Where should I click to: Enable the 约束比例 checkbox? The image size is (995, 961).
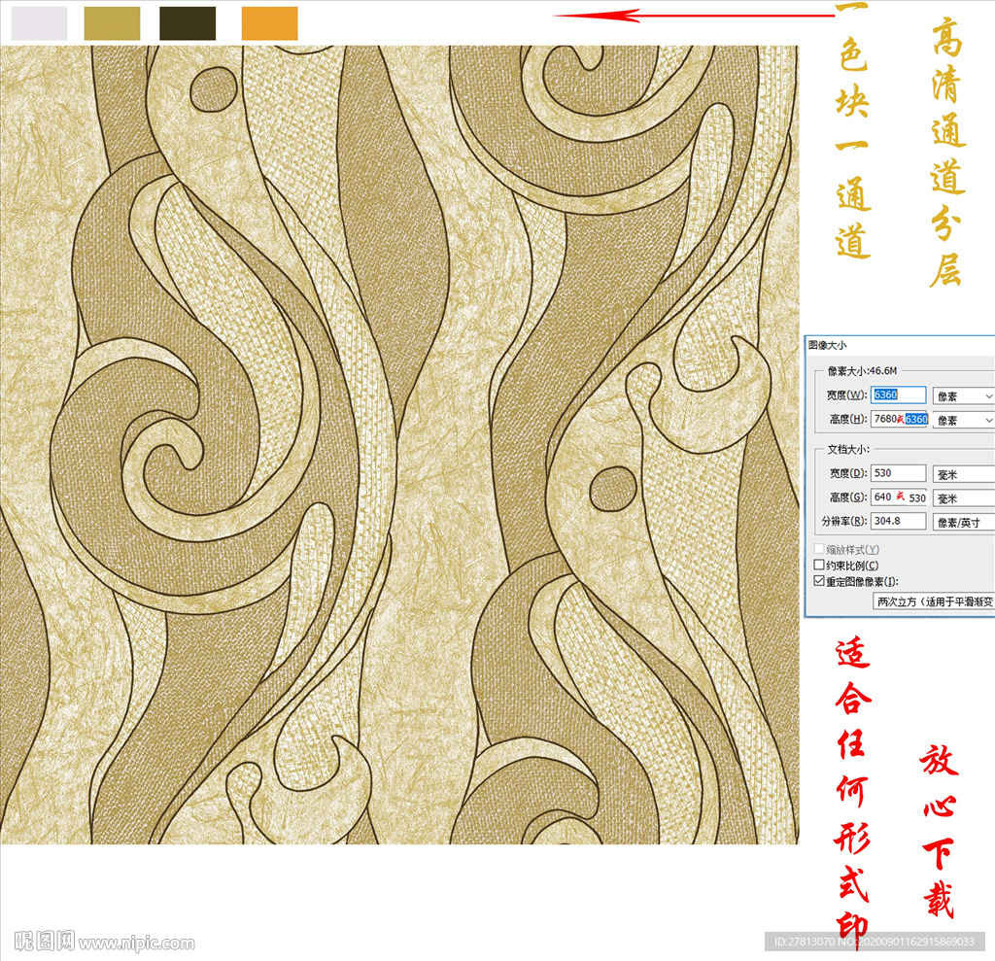click(819, 566)
